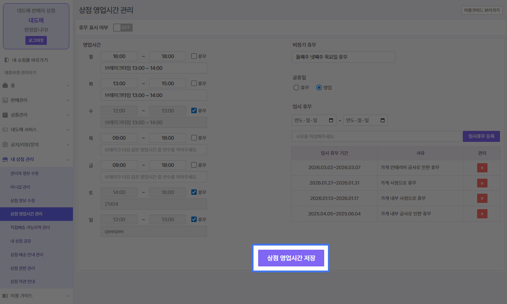Go to 직접배송 가능지역 관리

click(x=30, y=228)
